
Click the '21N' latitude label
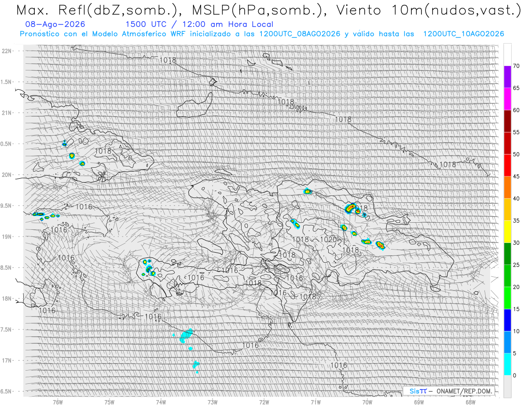pyautogui.click(x=7, y=113)
